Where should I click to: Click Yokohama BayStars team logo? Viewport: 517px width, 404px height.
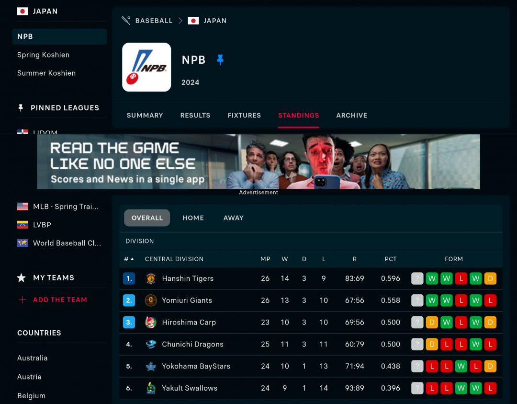pyautogui.click(x=151, y=366)
